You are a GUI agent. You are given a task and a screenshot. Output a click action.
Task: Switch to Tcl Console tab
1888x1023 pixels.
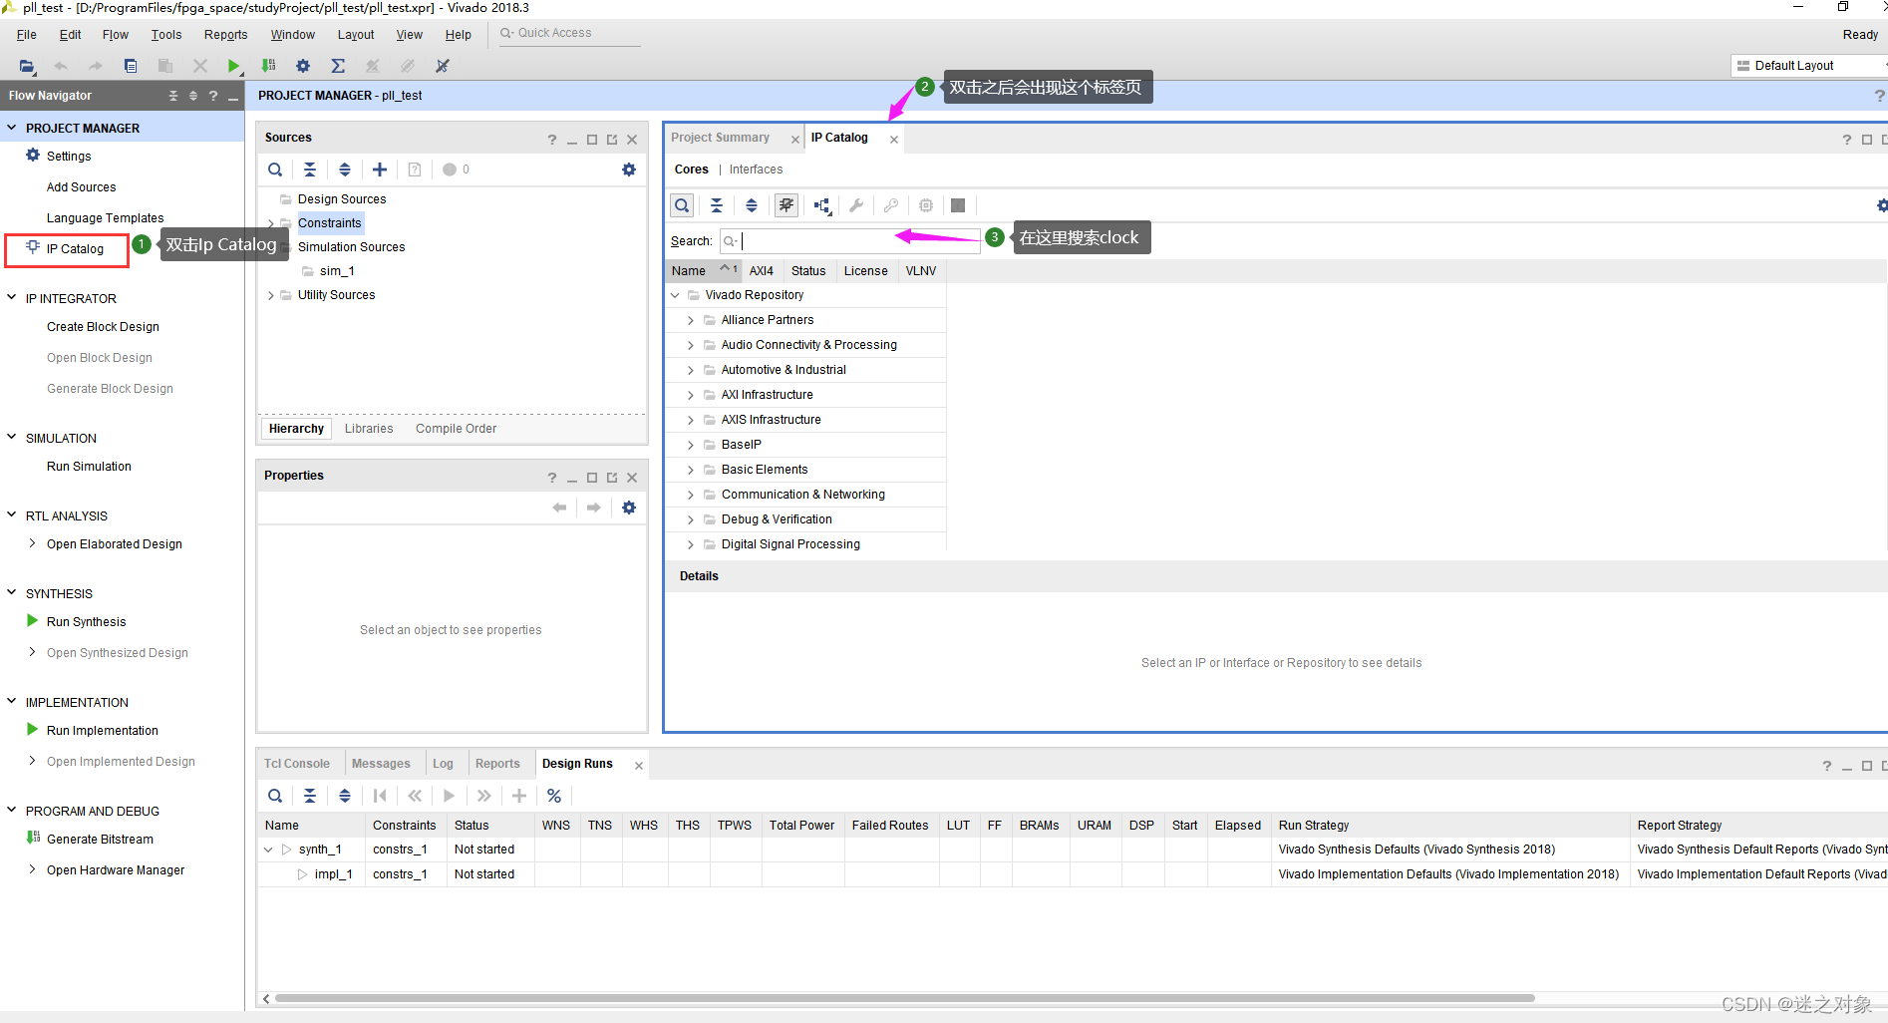(297, 764)
